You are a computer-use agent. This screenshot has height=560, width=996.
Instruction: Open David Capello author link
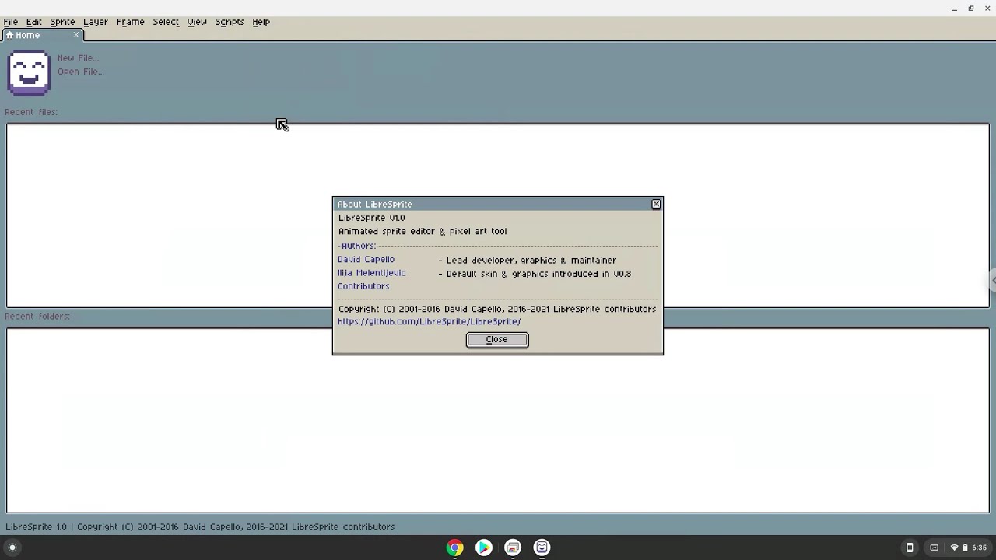[366, 260]
